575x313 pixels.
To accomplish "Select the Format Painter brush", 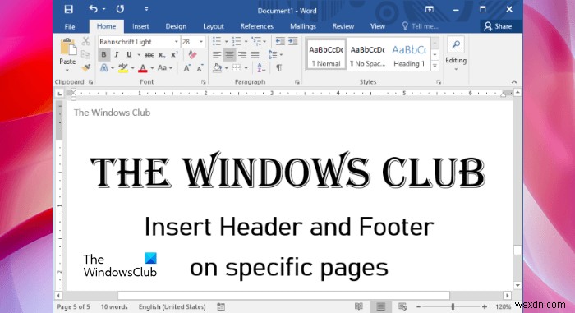I will click(x=85, y=67).
